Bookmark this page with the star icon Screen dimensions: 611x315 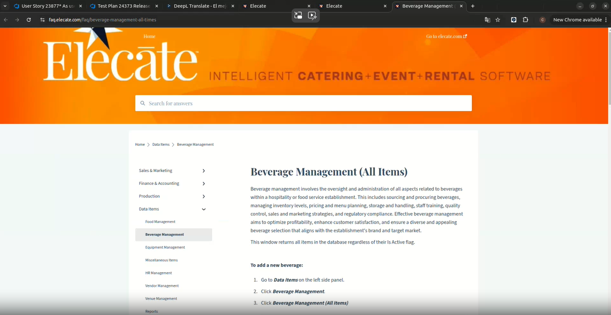[x=498, y=20]
